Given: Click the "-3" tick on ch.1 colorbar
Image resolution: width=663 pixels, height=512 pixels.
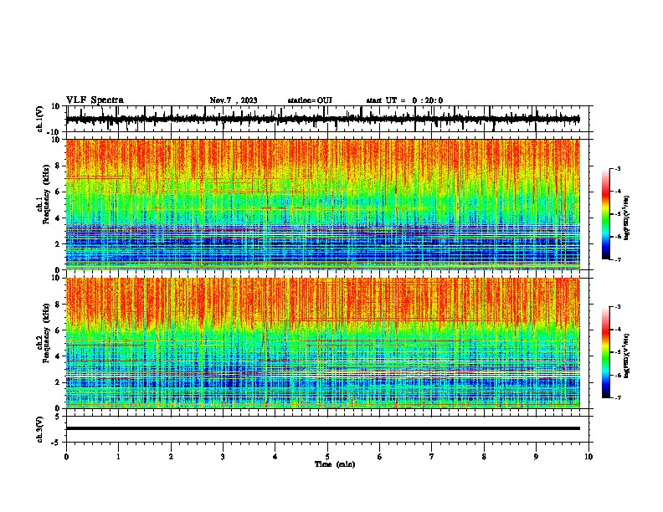Looking at the screenshot, I should (x=618, y=168).
